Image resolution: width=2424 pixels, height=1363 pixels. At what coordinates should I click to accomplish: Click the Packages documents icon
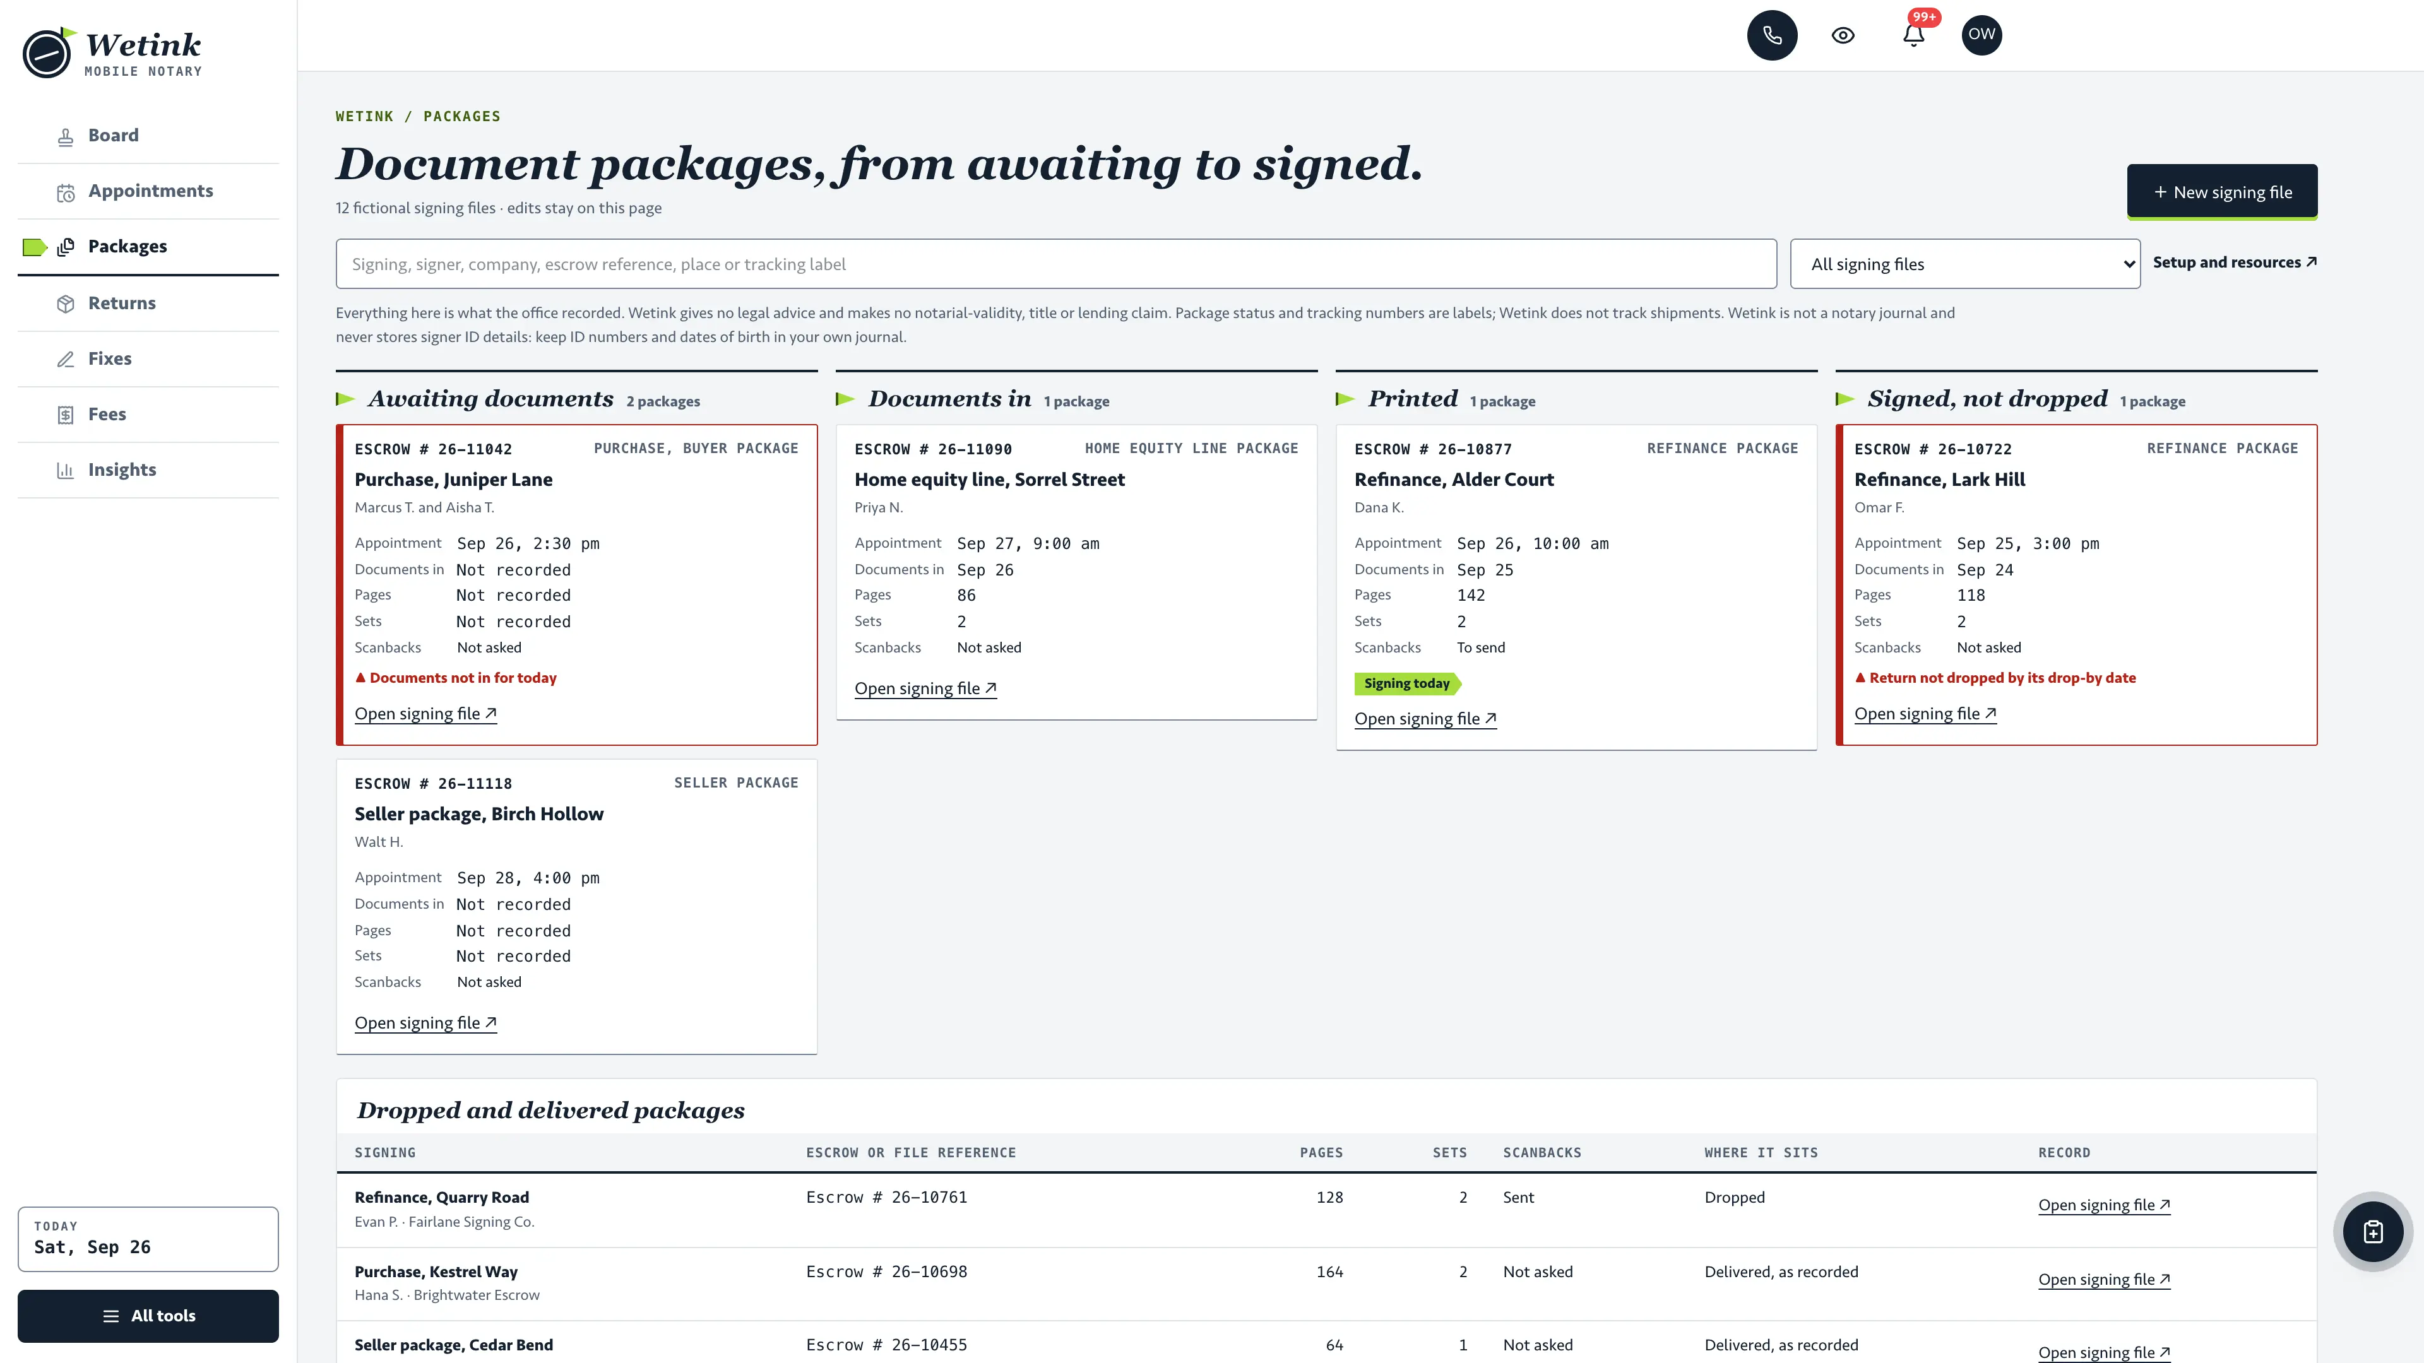66,247
